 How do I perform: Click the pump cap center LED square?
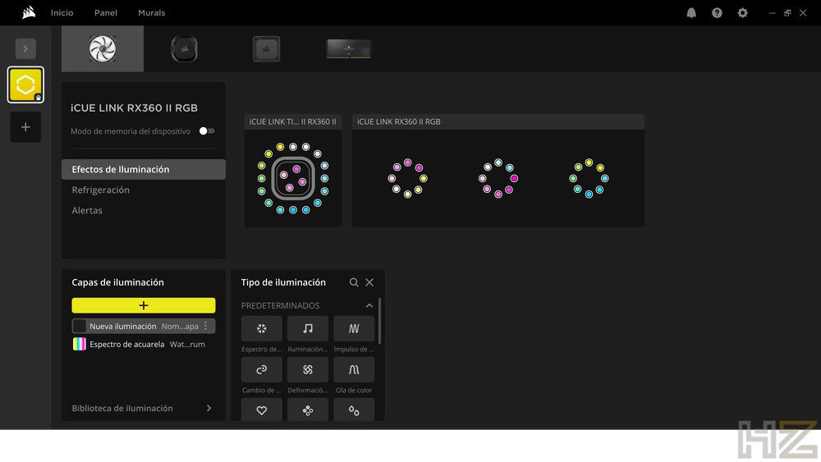pyautogui.click(x=293, y=178)
